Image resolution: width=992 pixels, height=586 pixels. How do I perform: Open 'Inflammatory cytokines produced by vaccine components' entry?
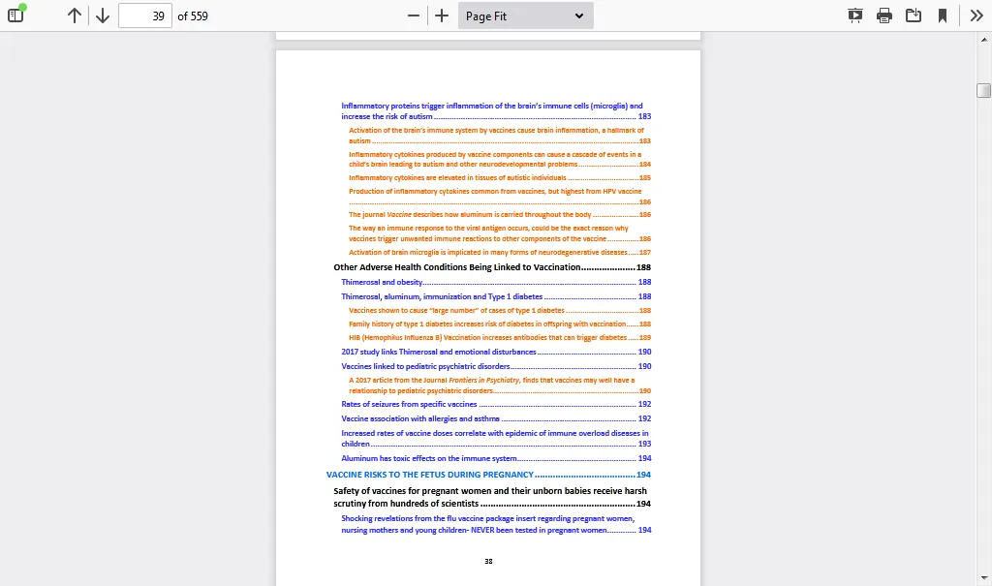coord(500,159)
